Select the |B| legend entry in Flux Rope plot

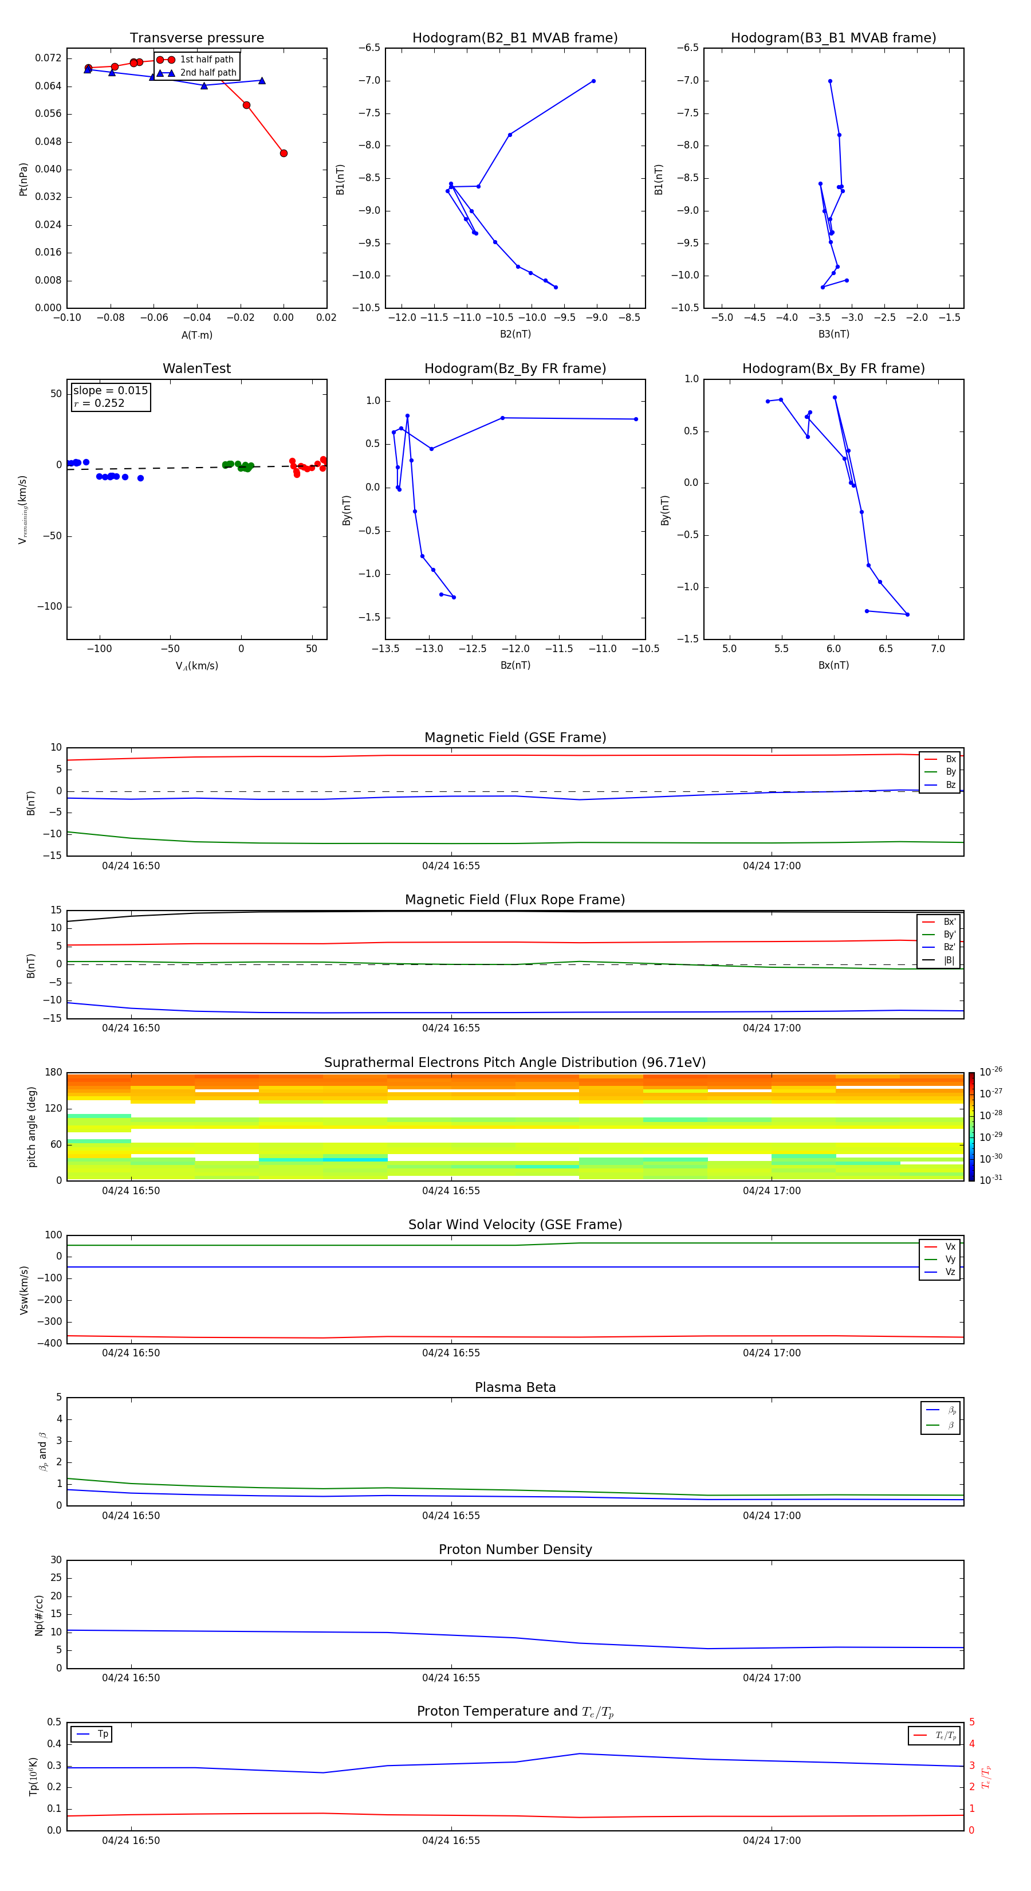pyautogui.click(x=939, y=960)
